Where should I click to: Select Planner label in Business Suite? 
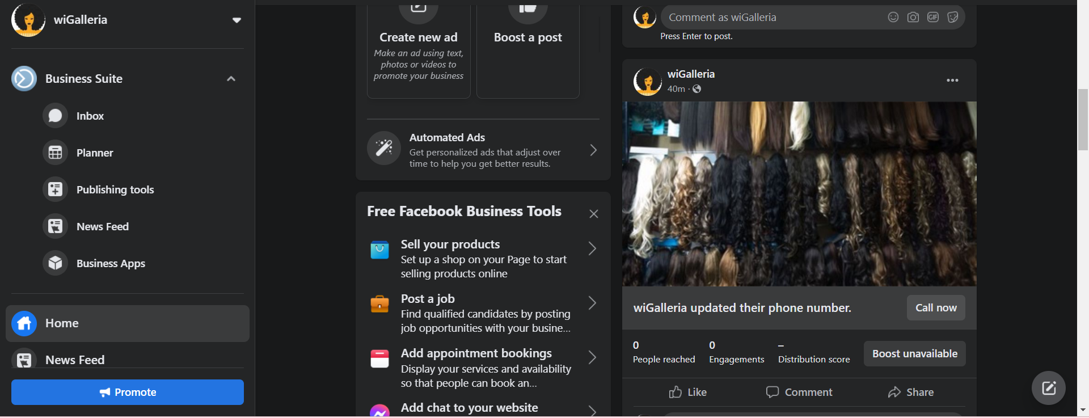pyautogui.click(x=95, y=153)
